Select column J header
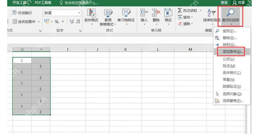259x134 pixels. click(97, 49)
